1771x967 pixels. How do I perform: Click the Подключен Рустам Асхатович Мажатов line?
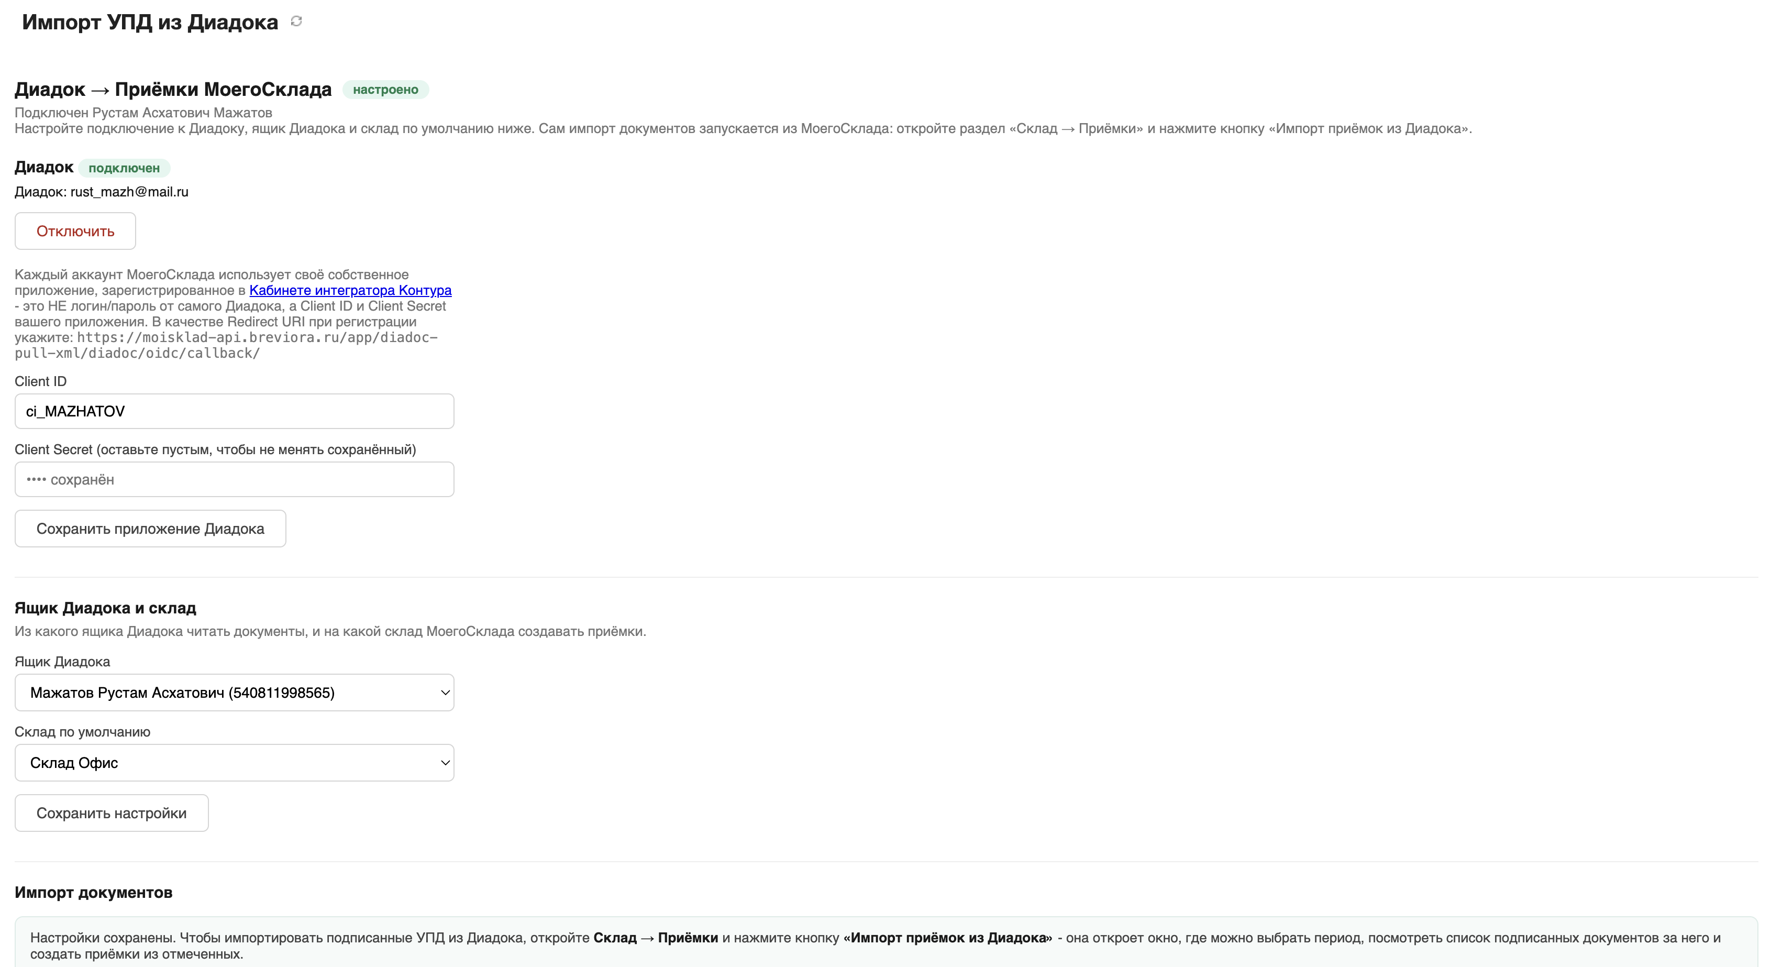pyautogui.click(x=143, y=113)
